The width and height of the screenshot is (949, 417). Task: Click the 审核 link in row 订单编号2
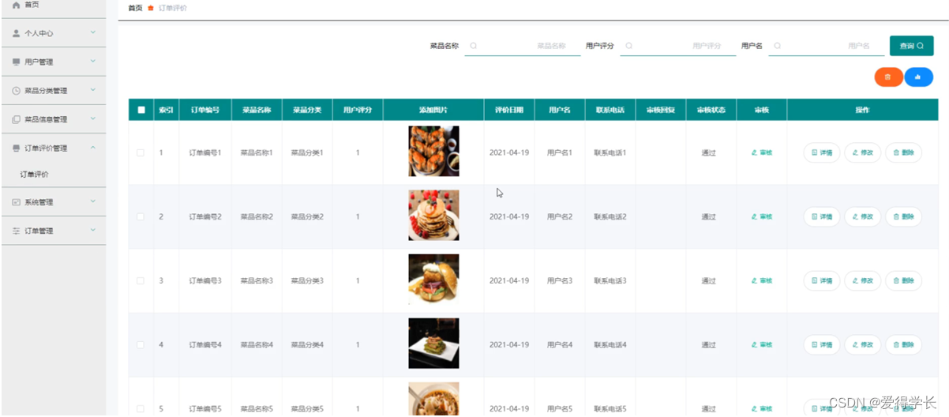click(761, 216)
